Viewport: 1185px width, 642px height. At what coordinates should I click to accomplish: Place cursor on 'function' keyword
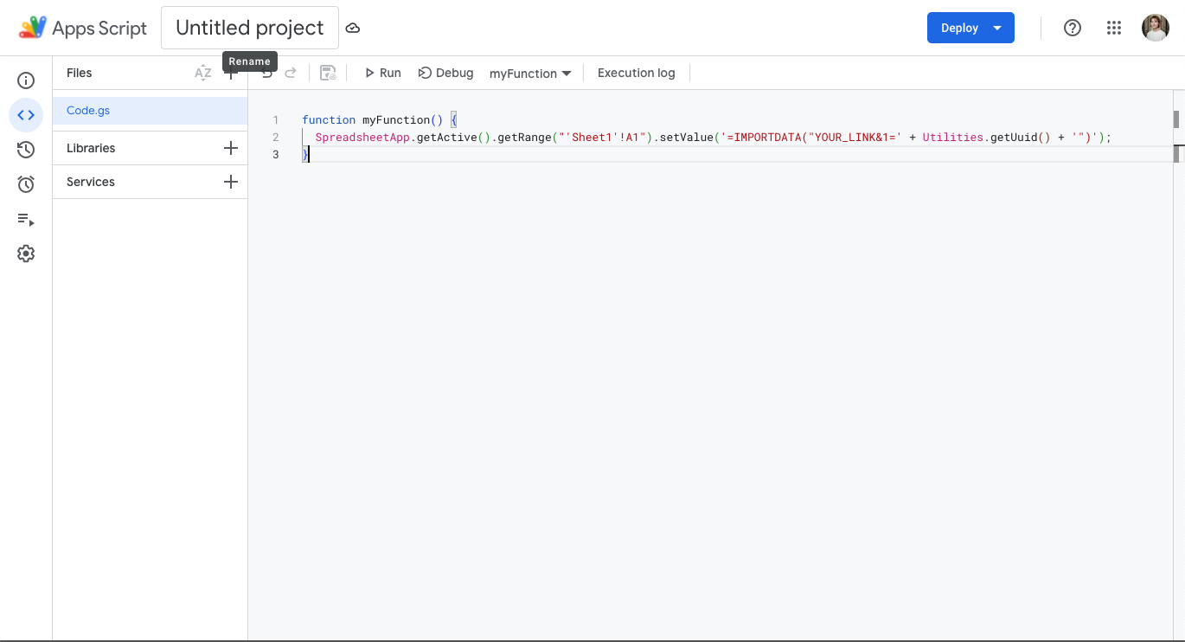point(329,120)
